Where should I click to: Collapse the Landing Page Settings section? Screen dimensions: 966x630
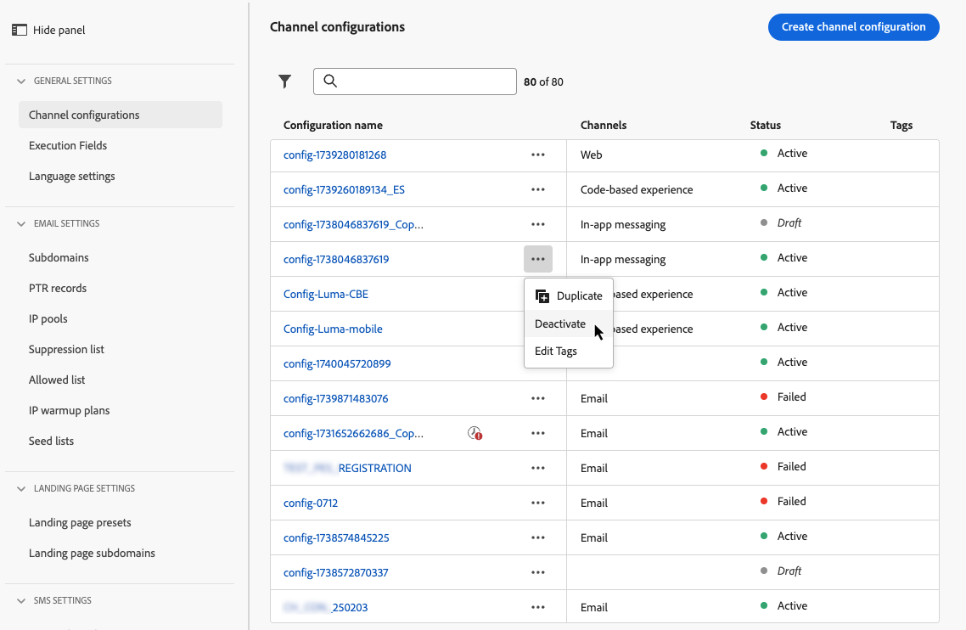(x=21, y=489)
